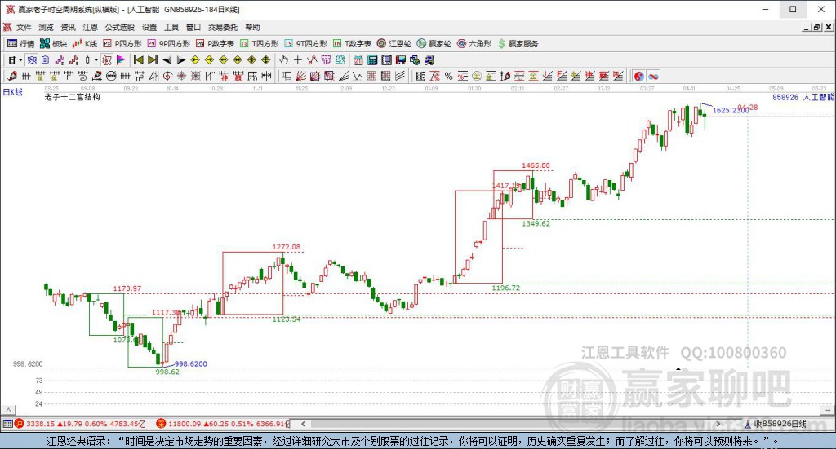Image resolution: width=836 pixels, height=449 pixels.
Task: Click the 行情 toolbar button
Action: pos(20,44)
